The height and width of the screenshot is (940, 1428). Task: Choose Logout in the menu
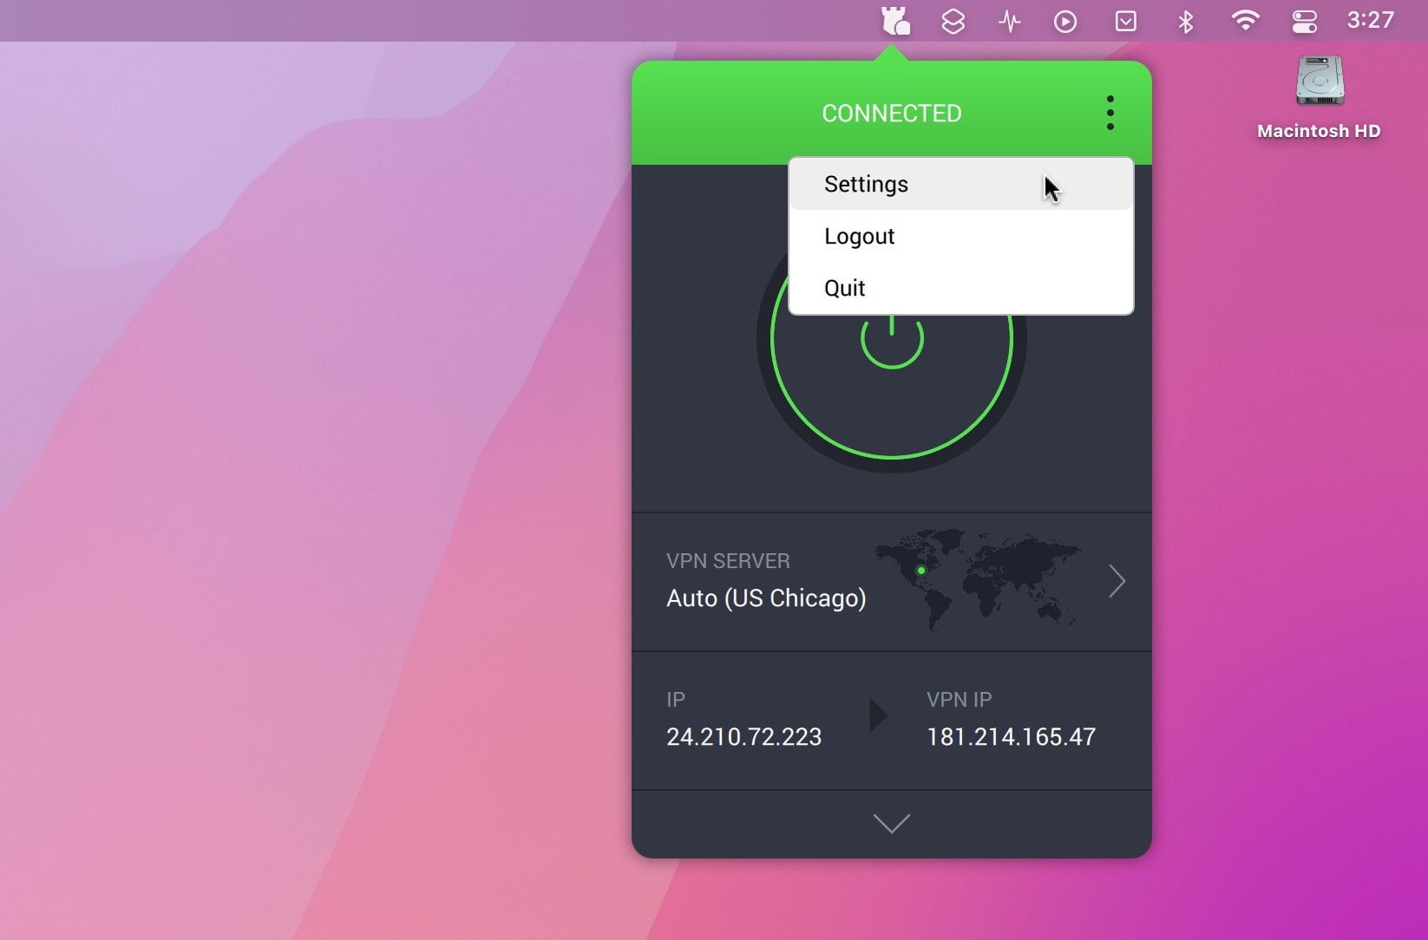960,236
